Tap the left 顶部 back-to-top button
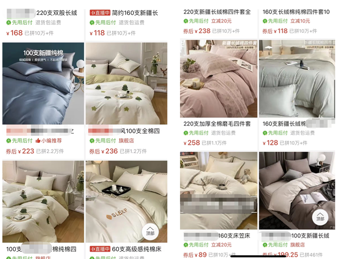This screenshot has width=338, height=259. coord(150,231)
